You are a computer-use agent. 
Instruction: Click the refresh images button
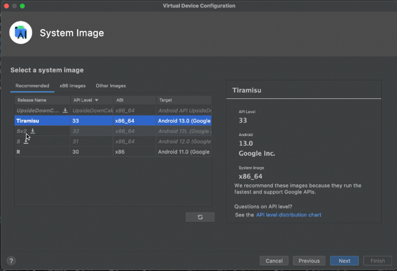pos(200,217)
